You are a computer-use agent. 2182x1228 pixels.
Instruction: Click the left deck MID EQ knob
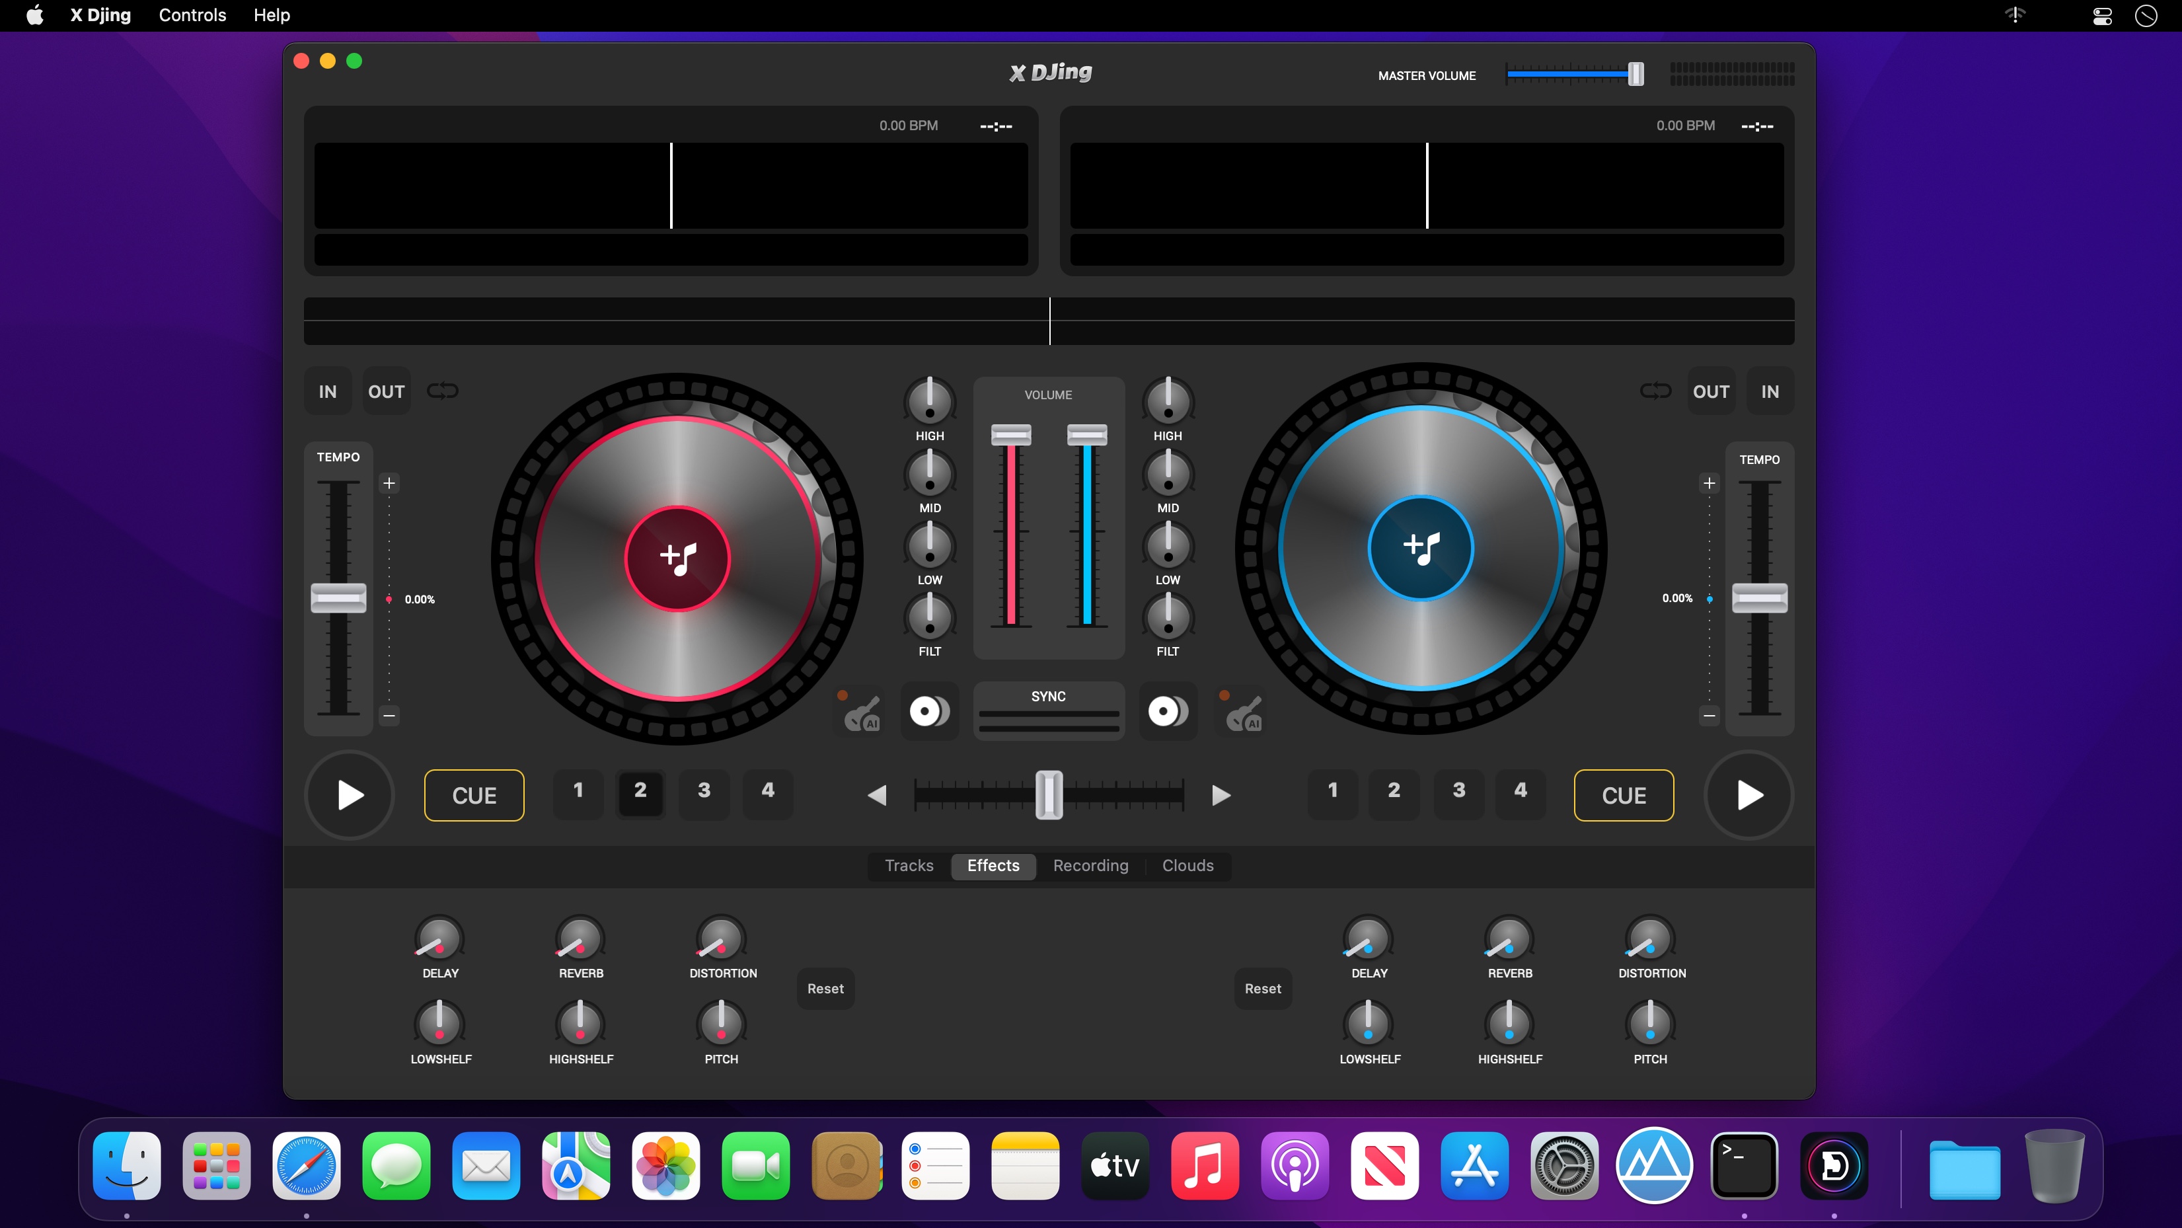coord(930,472)
